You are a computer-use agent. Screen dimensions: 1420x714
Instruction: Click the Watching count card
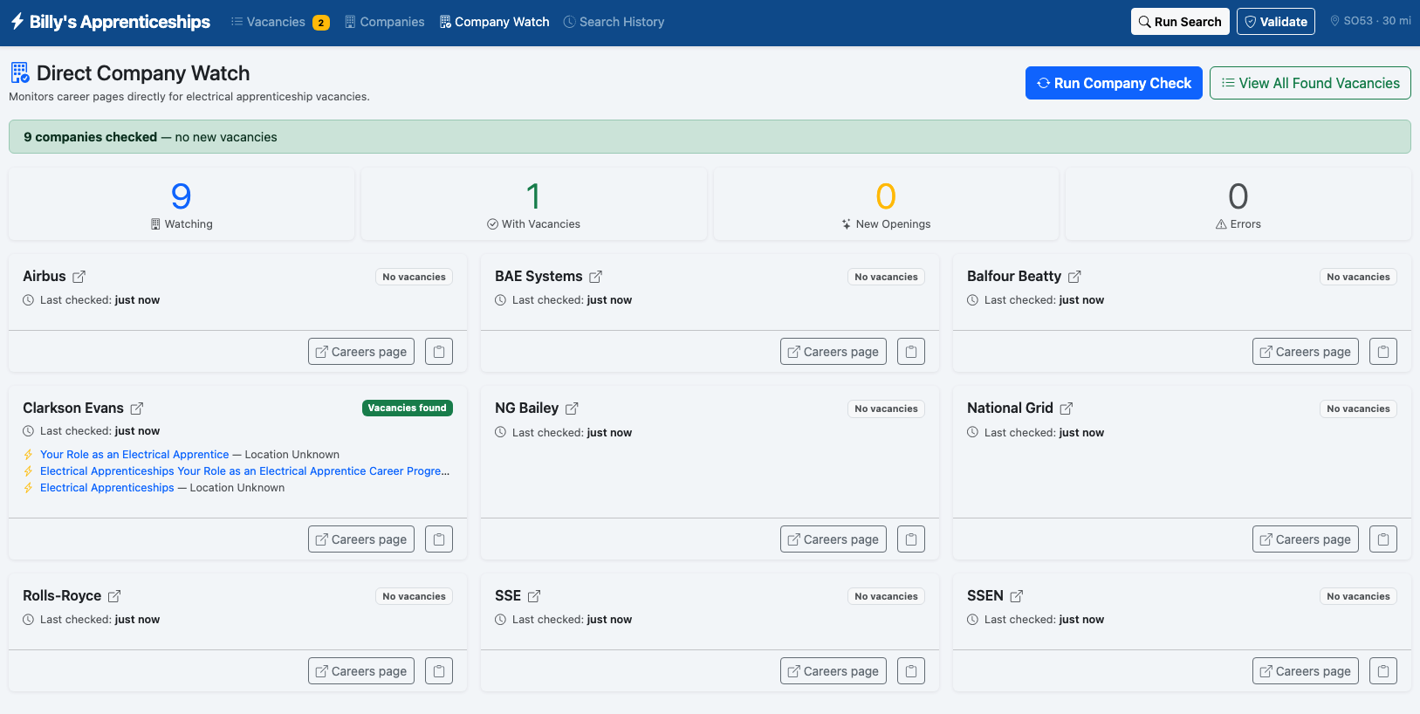pyautogui.click(x=182, y=204)
